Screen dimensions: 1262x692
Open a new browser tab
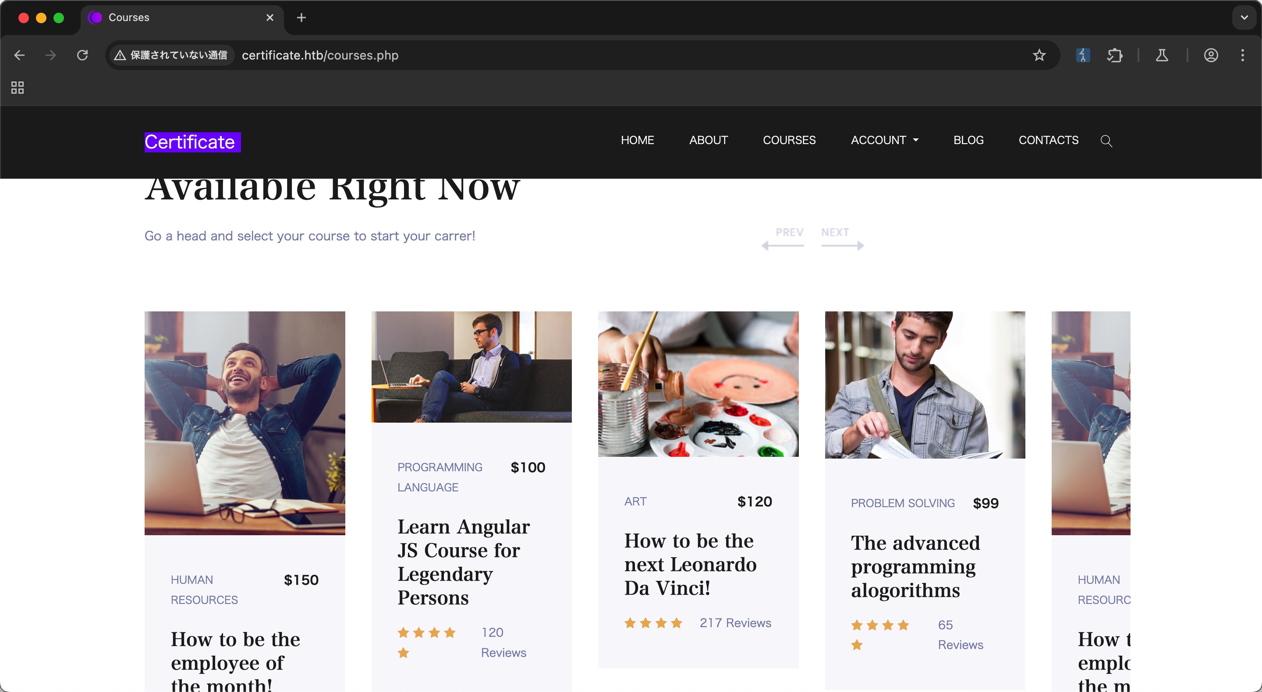coord(301,18)
